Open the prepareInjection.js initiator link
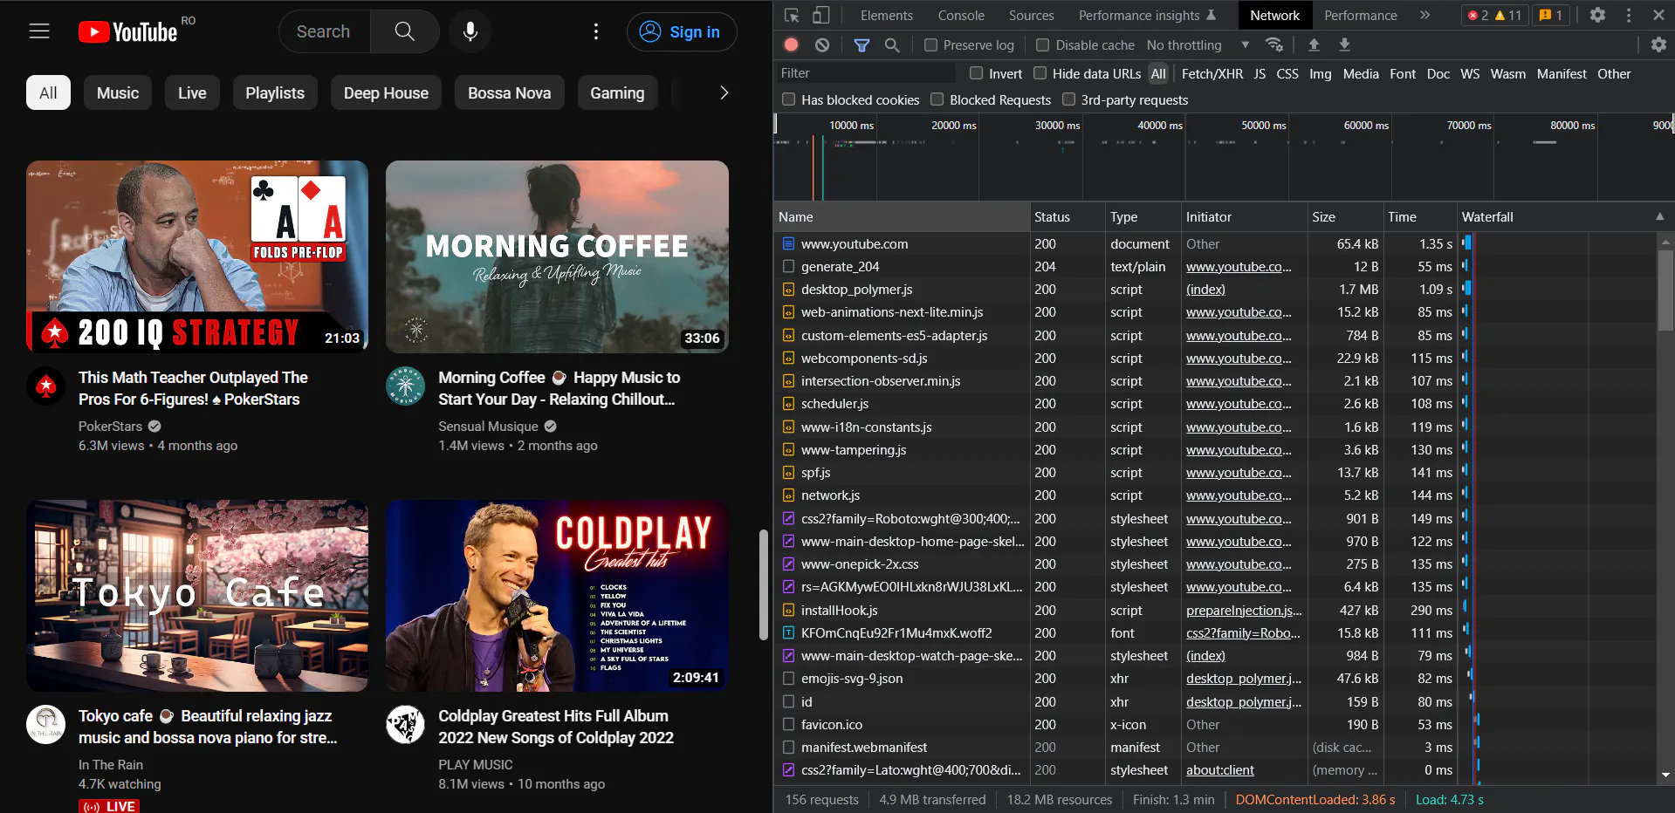Screen dimensions: 1675x813 (1243, 610)
